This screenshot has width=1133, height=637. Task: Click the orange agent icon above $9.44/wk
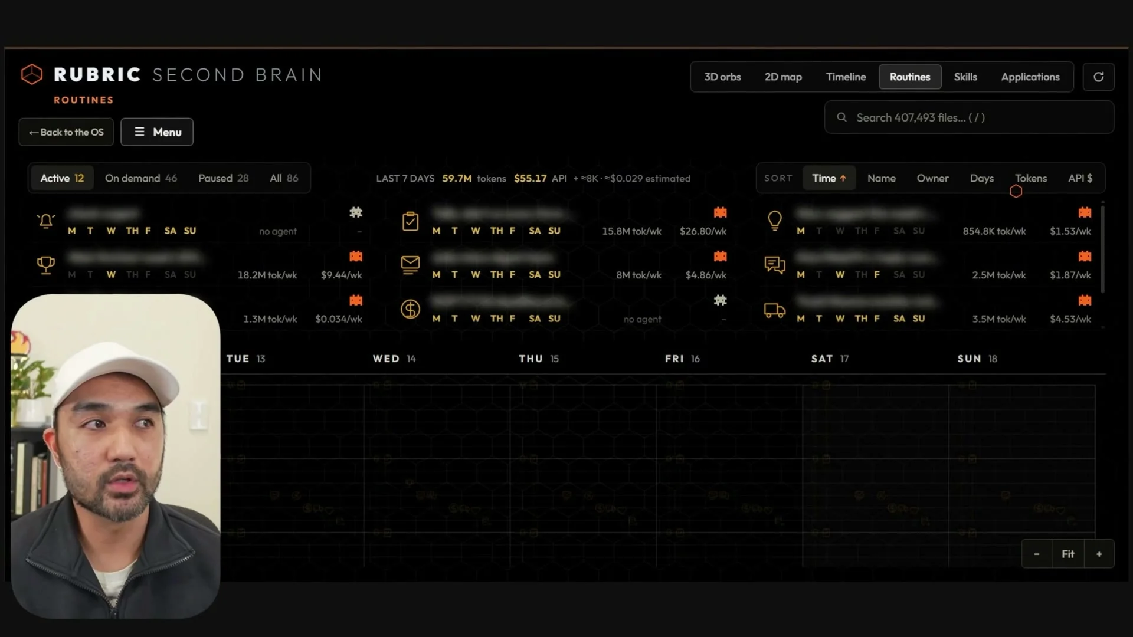point(356,257)
